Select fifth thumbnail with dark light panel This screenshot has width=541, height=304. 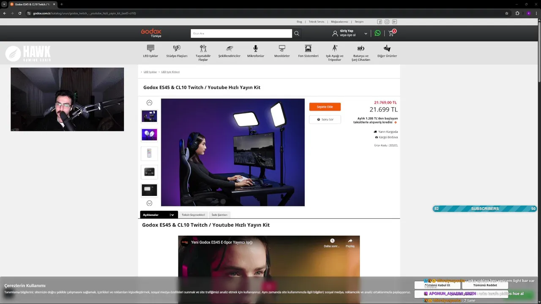point(149,190)
